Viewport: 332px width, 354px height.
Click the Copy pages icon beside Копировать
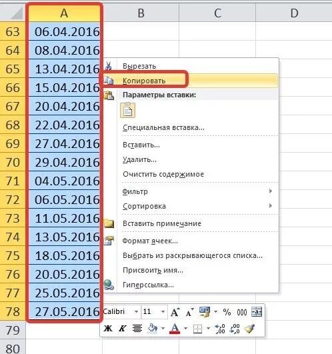(x=109, y=81)
